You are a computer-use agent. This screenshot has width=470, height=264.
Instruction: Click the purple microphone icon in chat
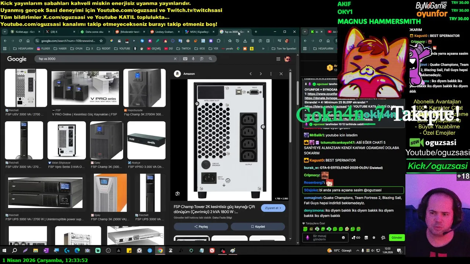tap(308, 238)
